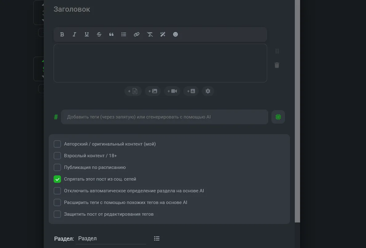This screenshot has height=248, width=366.
Task: Open the section list next to Раздел
Action: coord(157,238)
